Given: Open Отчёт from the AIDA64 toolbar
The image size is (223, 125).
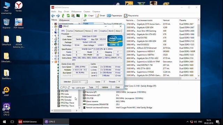Looking at the screenshot, I should pyautogui.click(x=100, y=16).
